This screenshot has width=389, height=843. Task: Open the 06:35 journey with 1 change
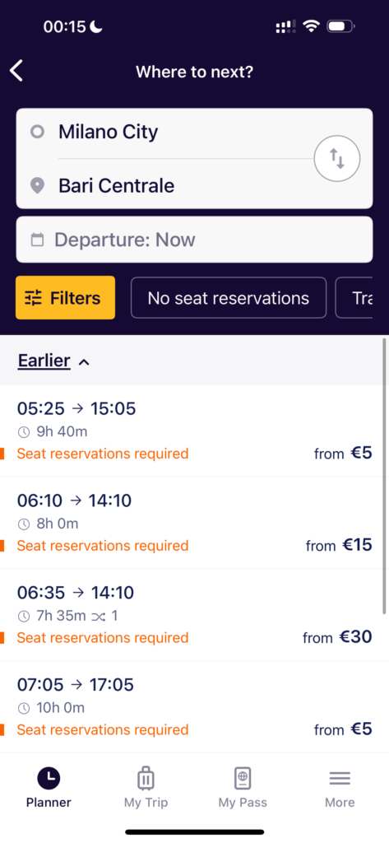194,615
